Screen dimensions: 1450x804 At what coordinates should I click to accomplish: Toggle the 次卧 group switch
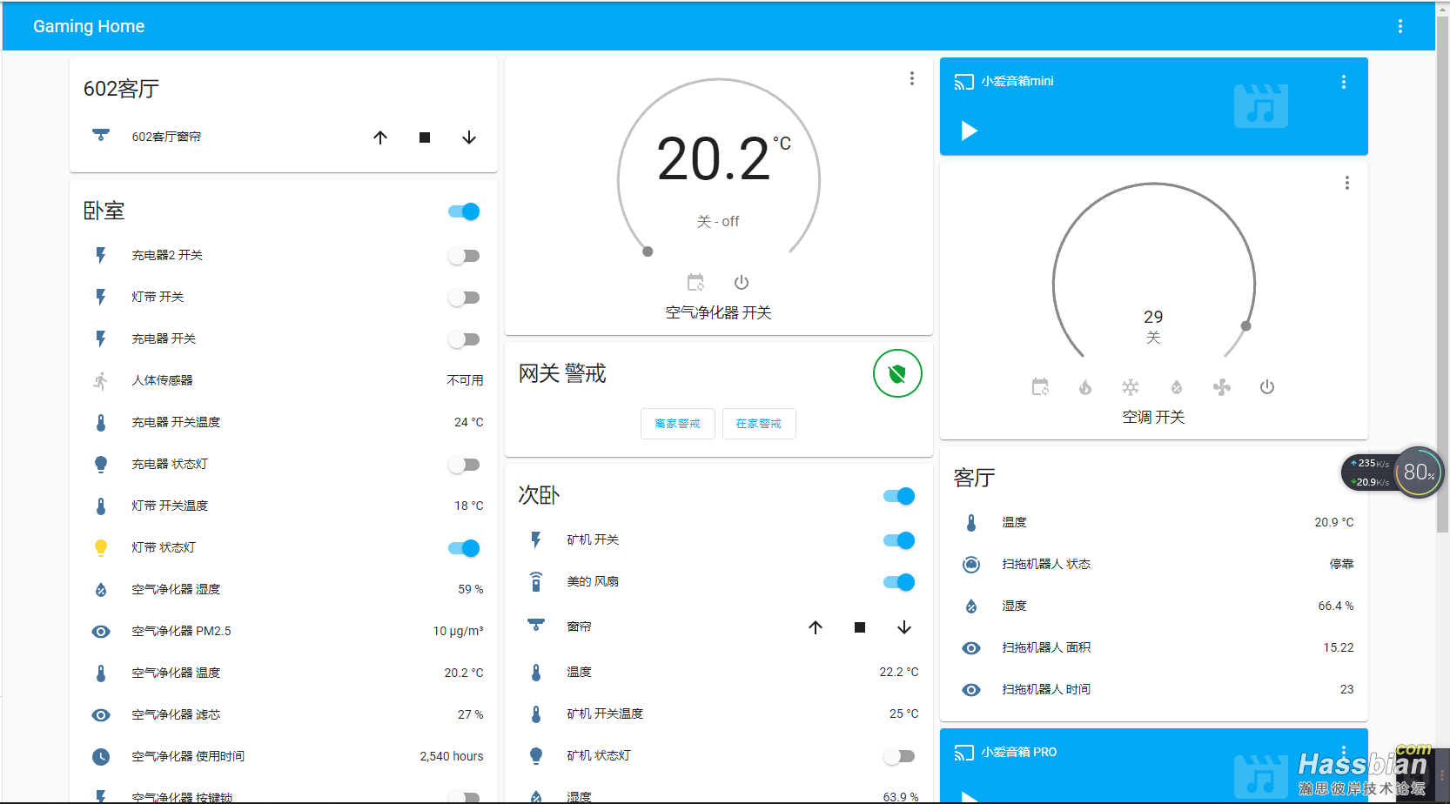[899, 496]
